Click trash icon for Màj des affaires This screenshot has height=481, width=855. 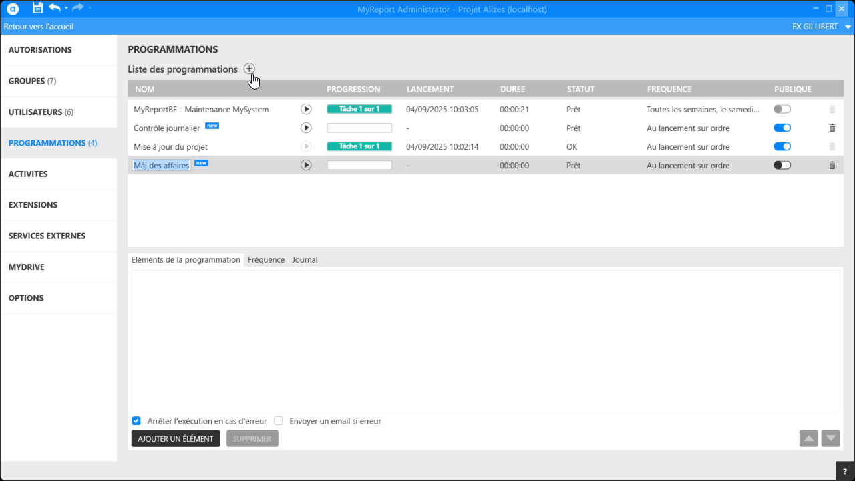(x=832, y=165)
